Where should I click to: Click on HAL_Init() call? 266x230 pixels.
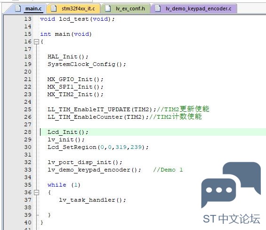(68, 57)
